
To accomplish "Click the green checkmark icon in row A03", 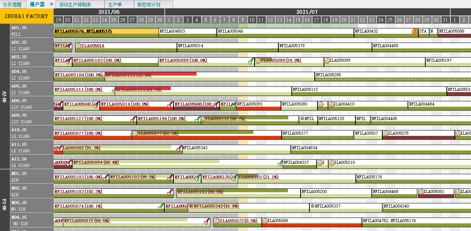I will point(251,61).
